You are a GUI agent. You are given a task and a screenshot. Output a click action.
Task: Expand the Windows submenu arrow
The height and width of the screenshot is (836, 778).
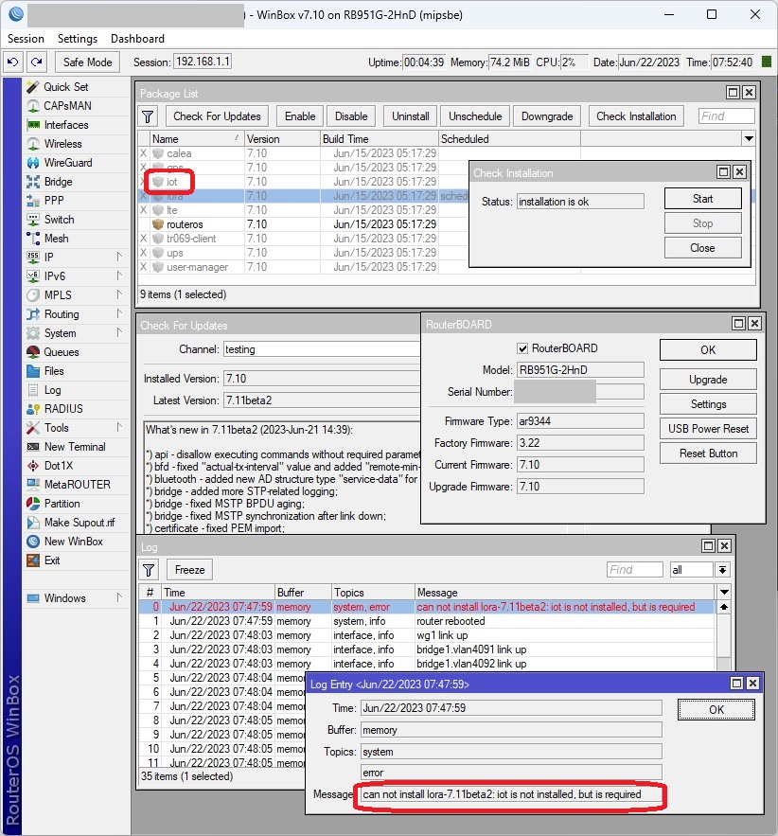[x=119, y=597]
